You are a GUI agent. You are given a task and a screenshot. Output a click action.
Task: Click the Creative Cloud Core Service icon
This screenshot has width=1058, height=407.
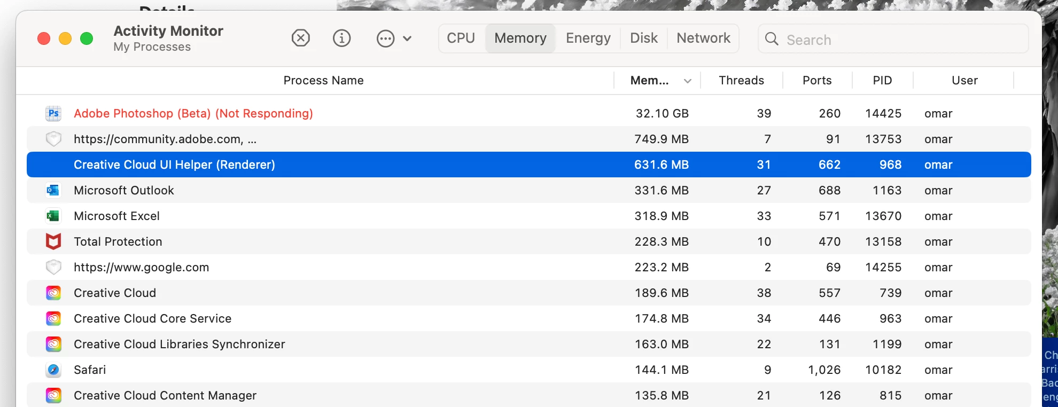[53, 318]
